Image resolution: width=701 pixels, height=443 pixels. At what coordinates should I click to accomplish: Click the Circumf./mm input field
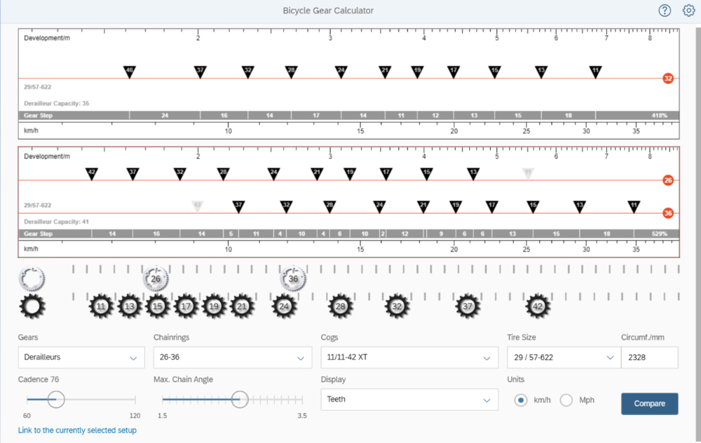tap(649, 357)
